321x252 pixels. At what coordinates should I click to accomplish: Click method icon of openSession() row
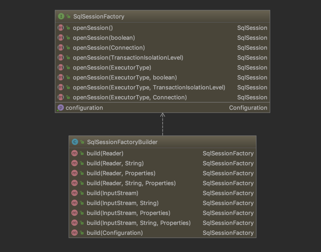(61, 28)
